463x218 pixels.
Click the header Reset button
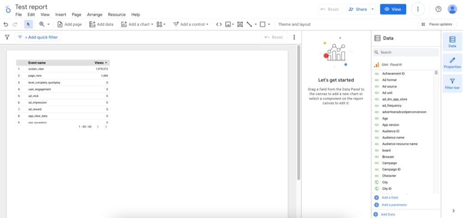330,9
